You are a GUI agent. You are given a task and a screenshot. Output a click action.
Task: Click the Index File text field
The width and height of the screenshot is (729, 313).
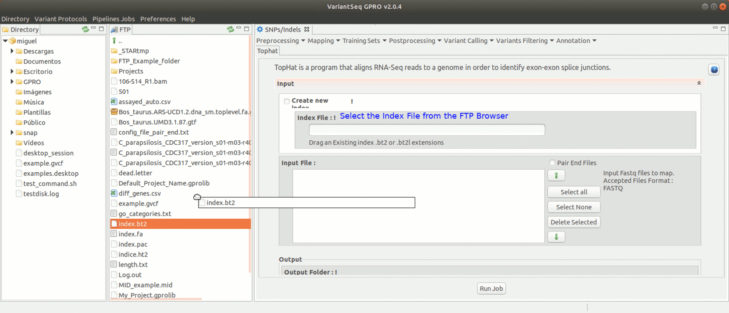(x=427, y=130)
